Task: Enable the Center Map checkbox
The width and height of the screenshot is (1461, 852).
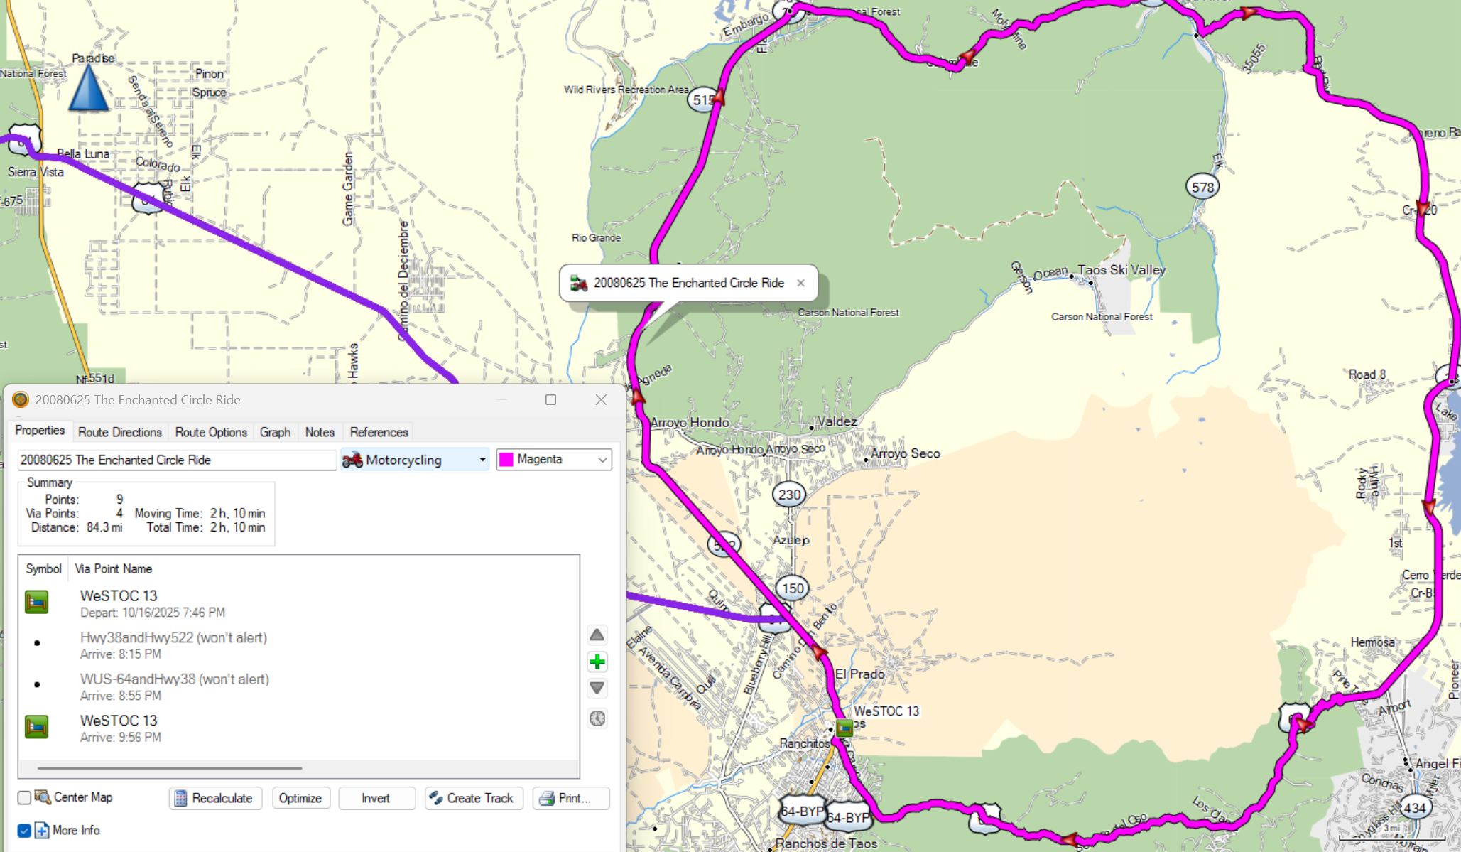Action: [24, 798]
